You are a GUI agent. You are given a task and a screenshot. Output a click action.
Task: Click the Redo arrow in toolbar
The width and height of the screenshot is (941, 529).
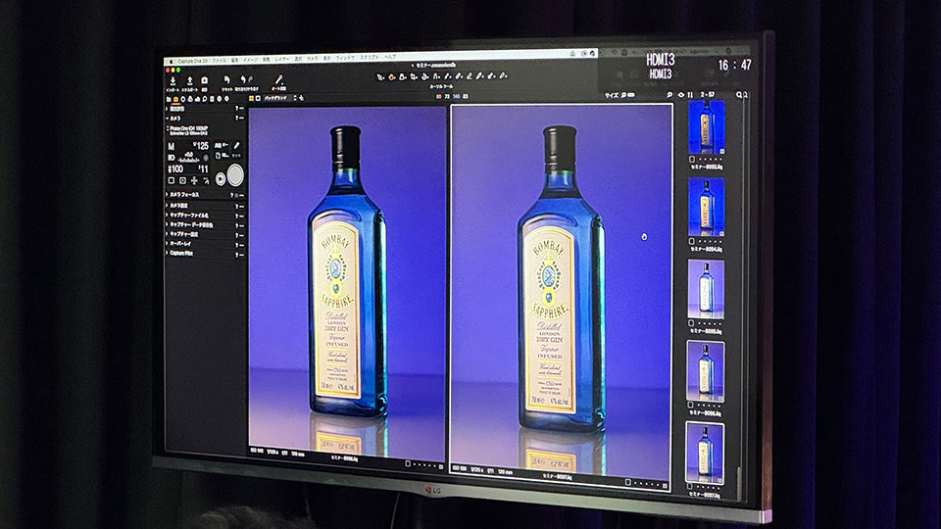[250, 79]
